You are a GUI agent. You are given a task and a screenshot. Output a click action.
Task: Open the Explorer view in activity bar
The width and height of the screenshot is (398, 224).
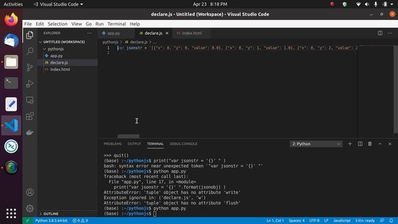[30, 35]
